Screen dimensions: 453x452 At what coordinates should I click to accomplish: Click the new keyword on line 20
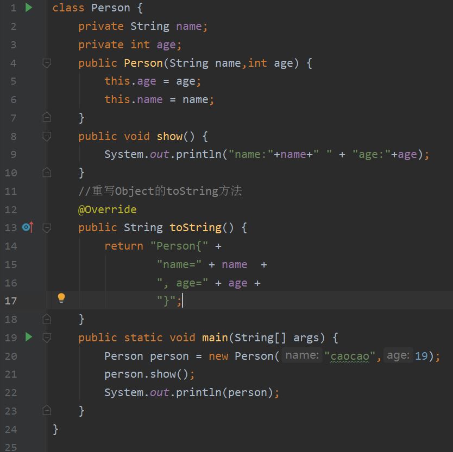click(x=218, y=356)
